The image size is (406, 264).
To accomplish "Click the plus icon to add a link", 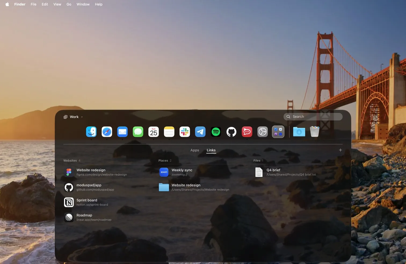I will point(340,150).
